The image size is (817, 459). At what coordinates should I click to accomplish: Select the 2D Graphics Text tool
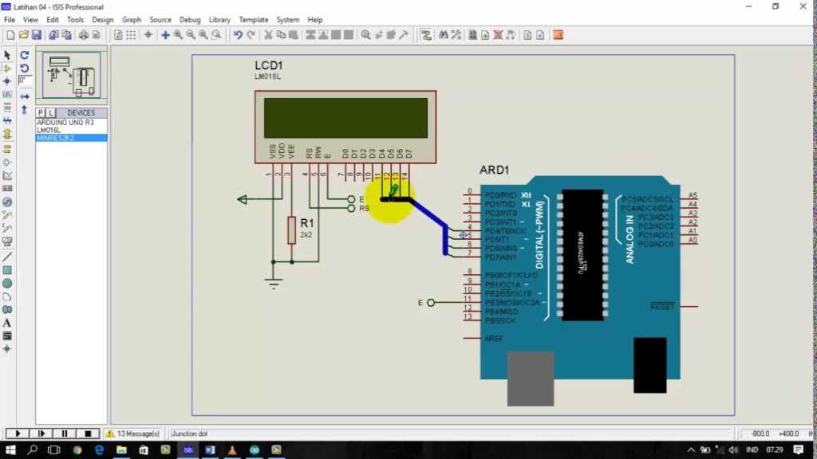(7, 324)
